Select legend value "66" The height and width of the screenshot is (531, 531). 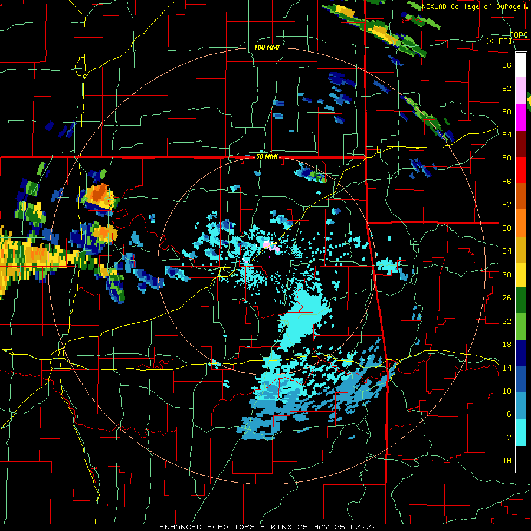507,65
